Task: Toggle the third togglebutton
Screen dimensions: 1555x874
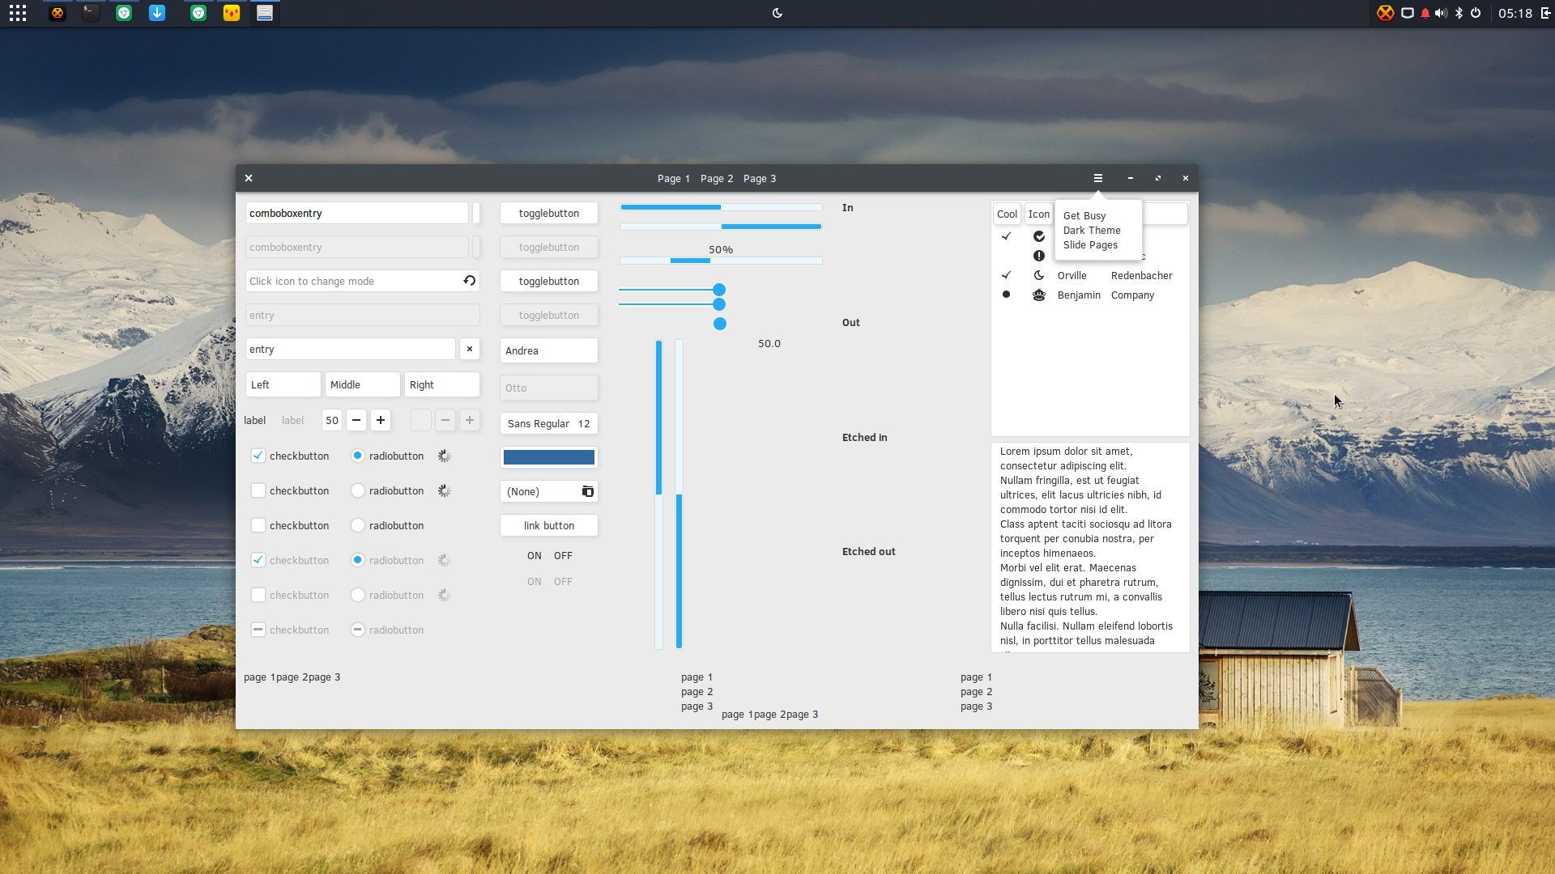Action: tap(549, 281)
